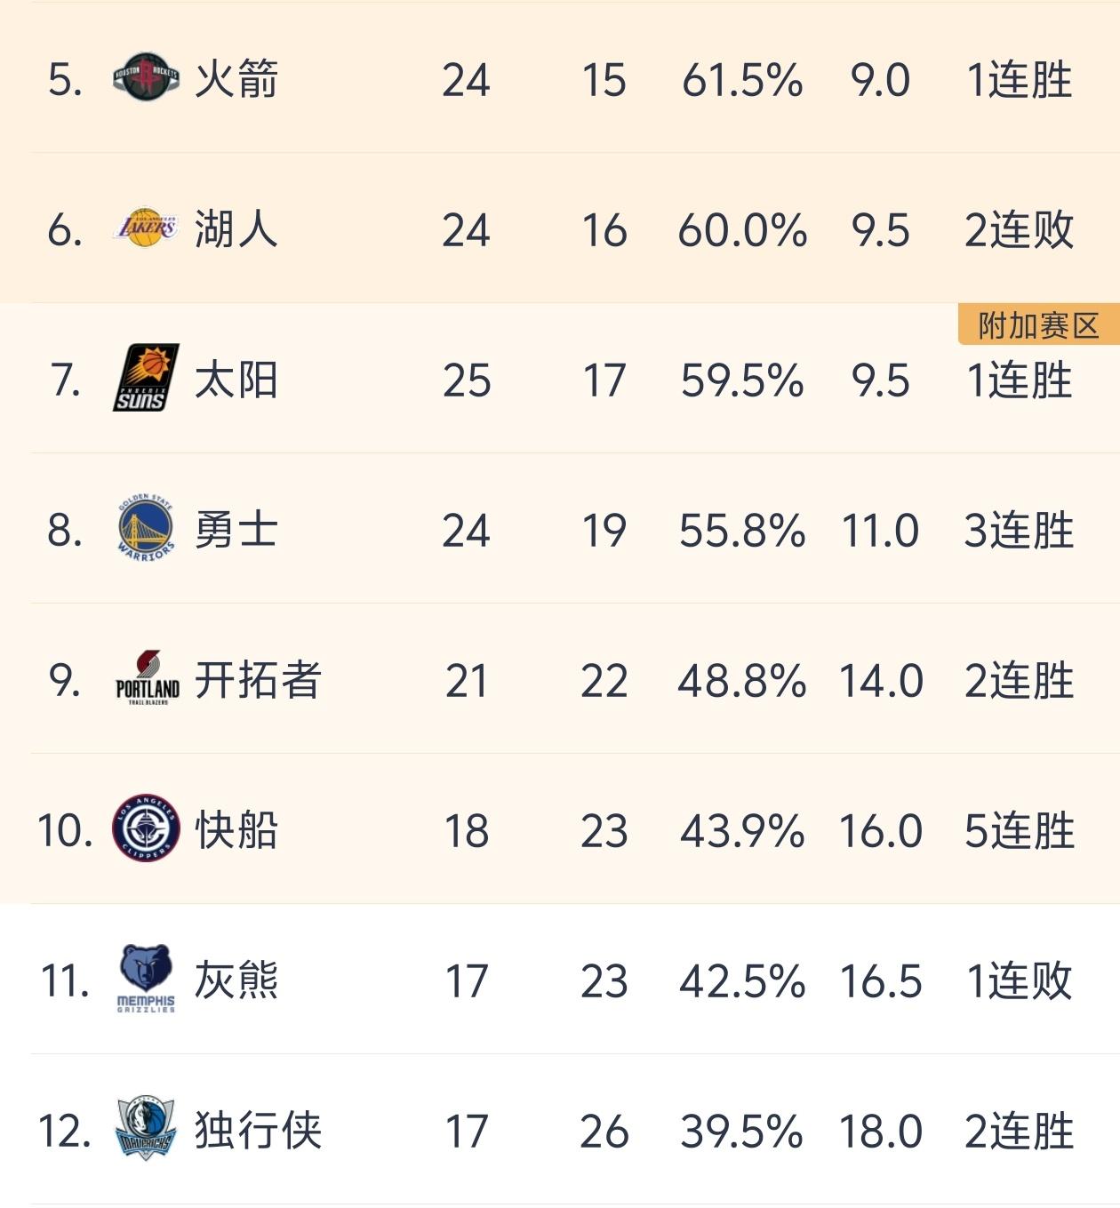Open the 开拓者 team details
This screenshot has height=1208, width=1120.
pyautogui.click(x=258, y=680)
